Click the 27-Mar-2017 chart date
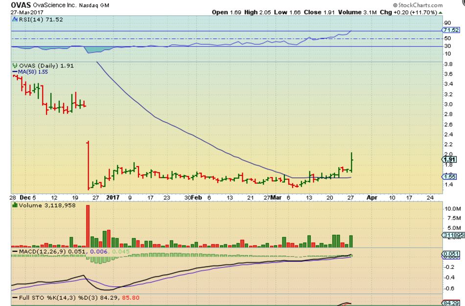The width and height of the screenshot is (465, 306). tap(27, 12)
